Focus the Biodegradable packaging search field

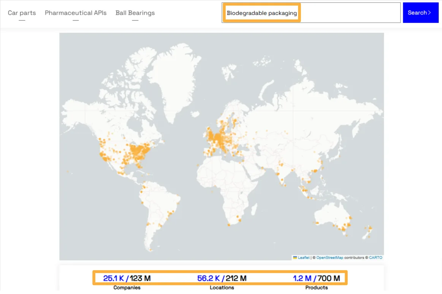point(311,13)
